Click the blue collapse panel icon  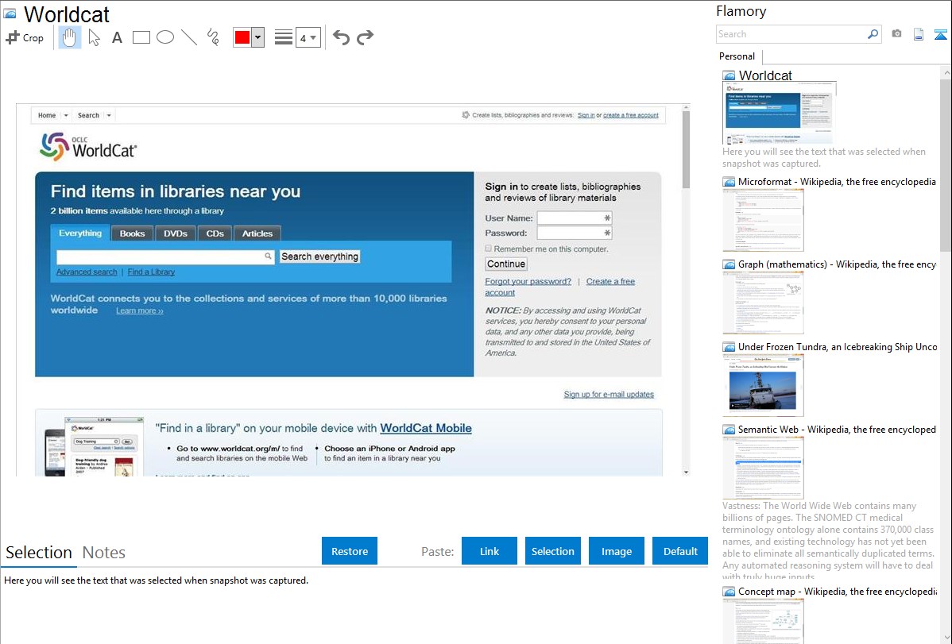coord(940,34)
